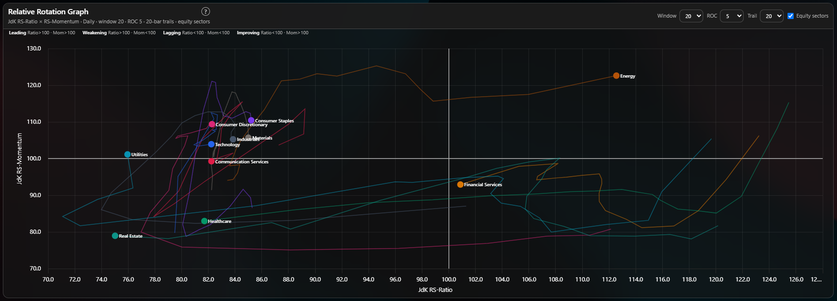Click the Utilities sector dot
The height and width of the screenshot is (301, 837).
(x=127, y=154)
